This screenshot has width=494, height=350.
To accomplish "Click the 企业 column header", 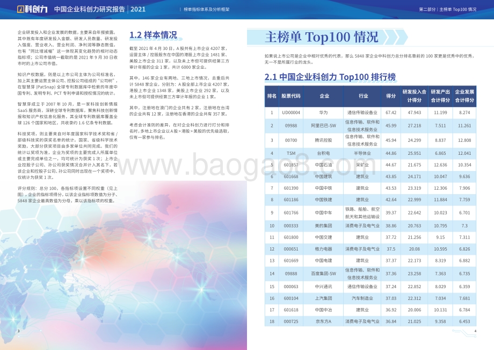I will click(x=324, y=96).
